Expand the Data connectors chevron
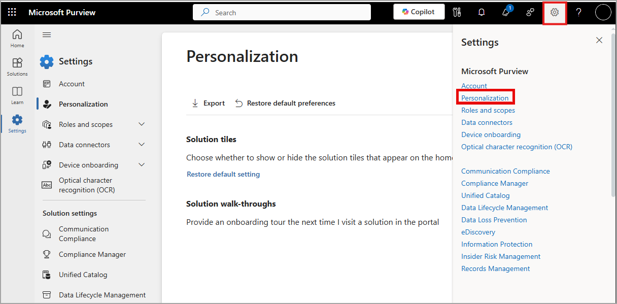The width and height of the screenshot is (617, 304). pos(142,145)
